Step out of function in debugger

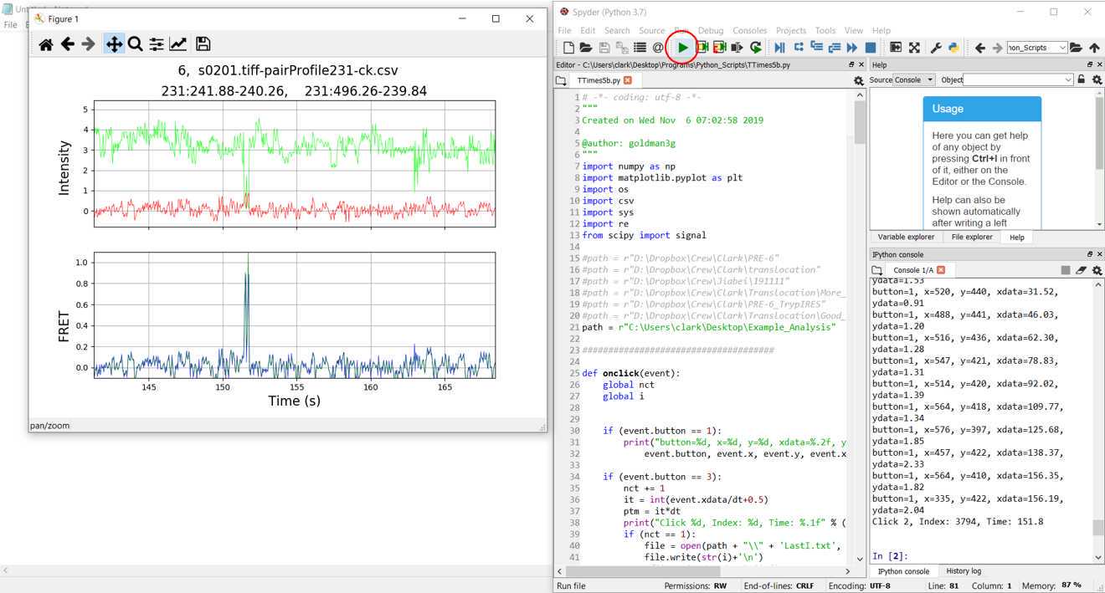pyautogui.click(x=835, y=48)
